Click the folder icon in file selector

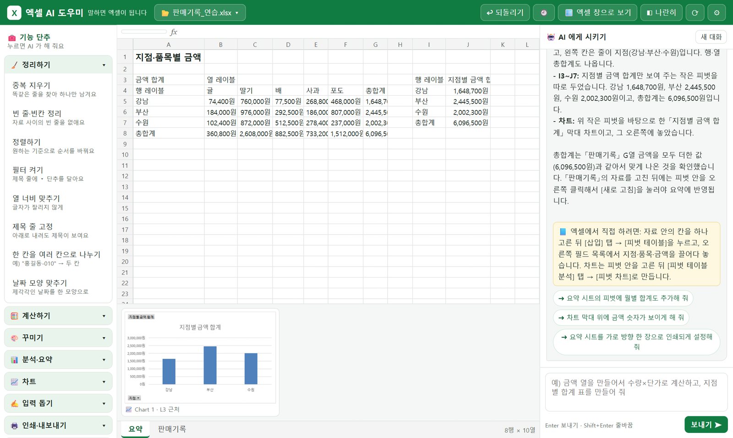click(165, 13)
